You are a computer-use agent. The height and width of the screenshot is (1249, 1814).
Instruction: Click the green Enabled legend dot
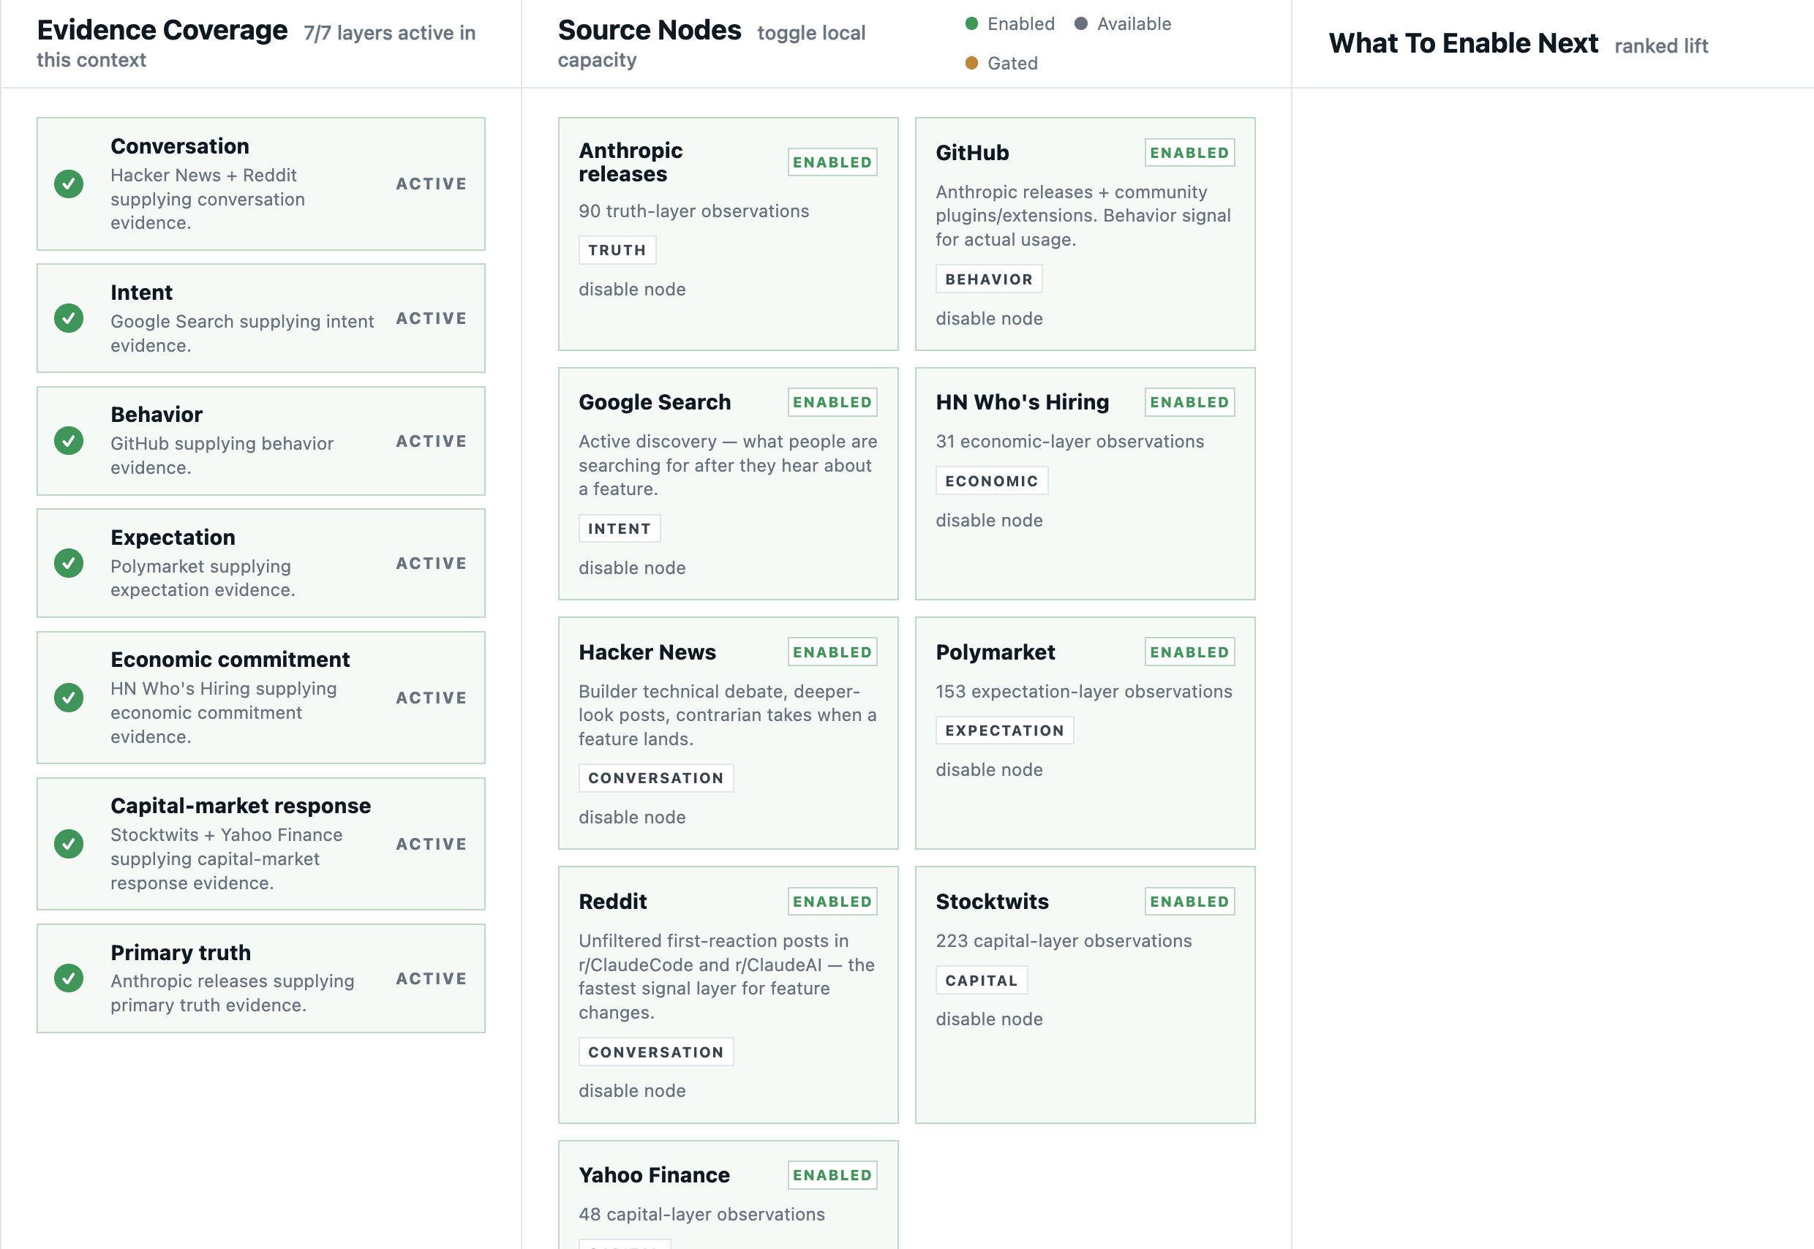(x=972, y=23)
